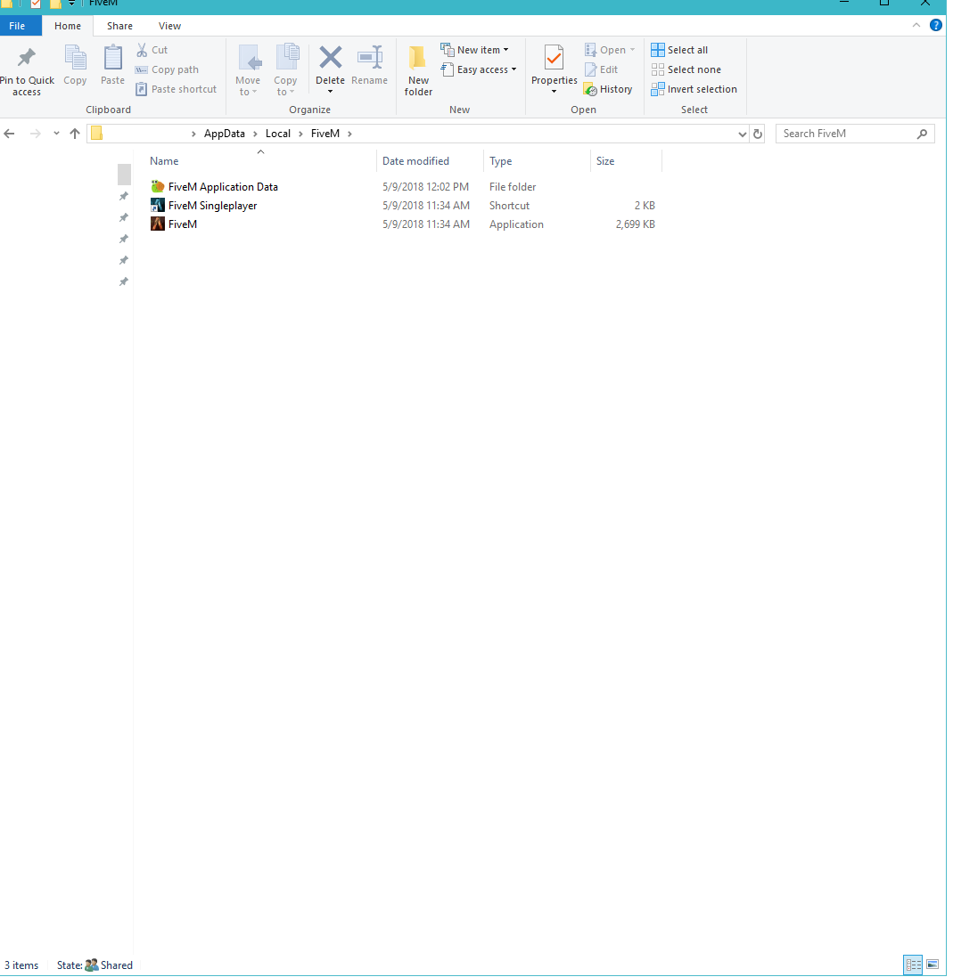Image resolution: width=953 pixels, height=977 pixels.
Task: Click Invert selection
Action: click(694, 89)
